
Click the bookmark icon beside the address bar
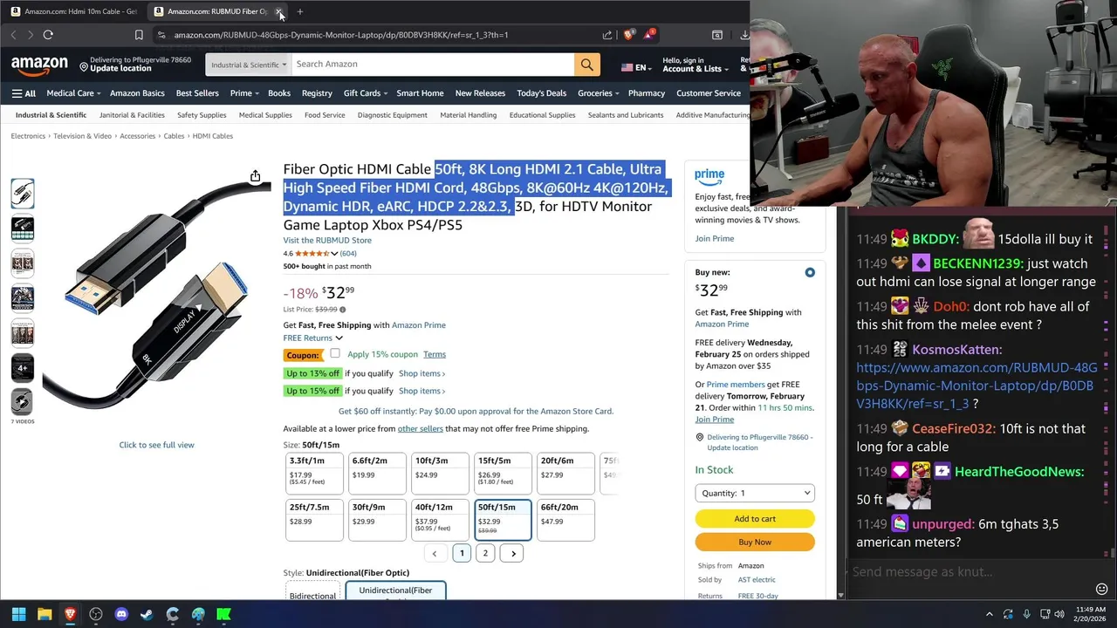[x=139, y=35]
